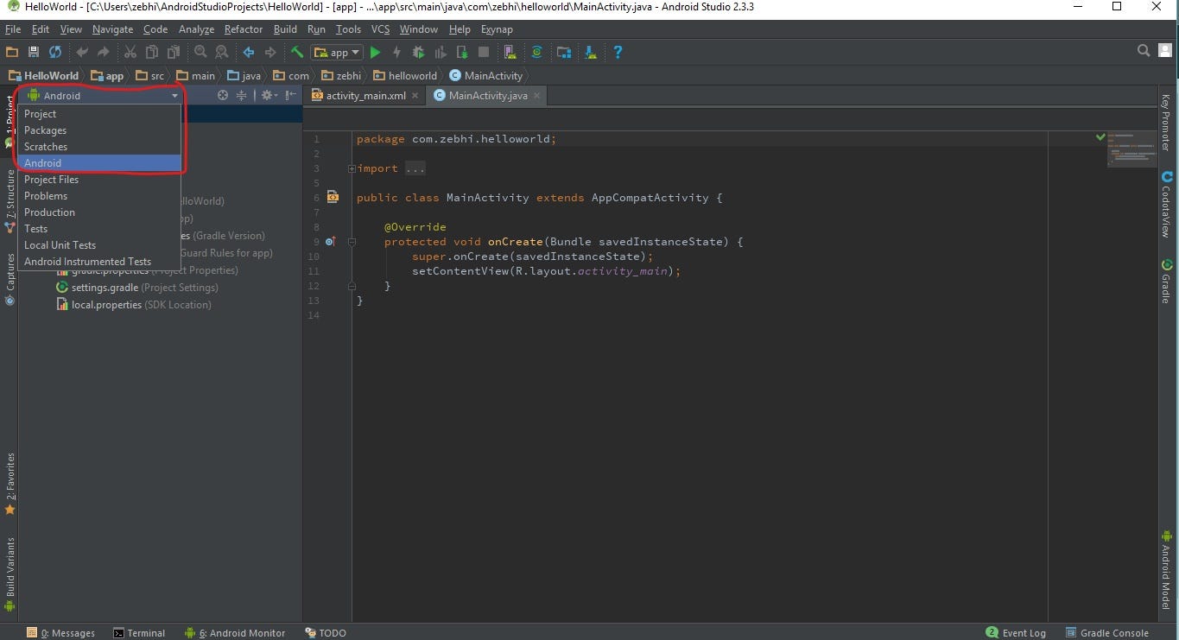Screen dimensions: 1179x640
Task: Toggle the Structure tool window button
Action: coord(10,201)
